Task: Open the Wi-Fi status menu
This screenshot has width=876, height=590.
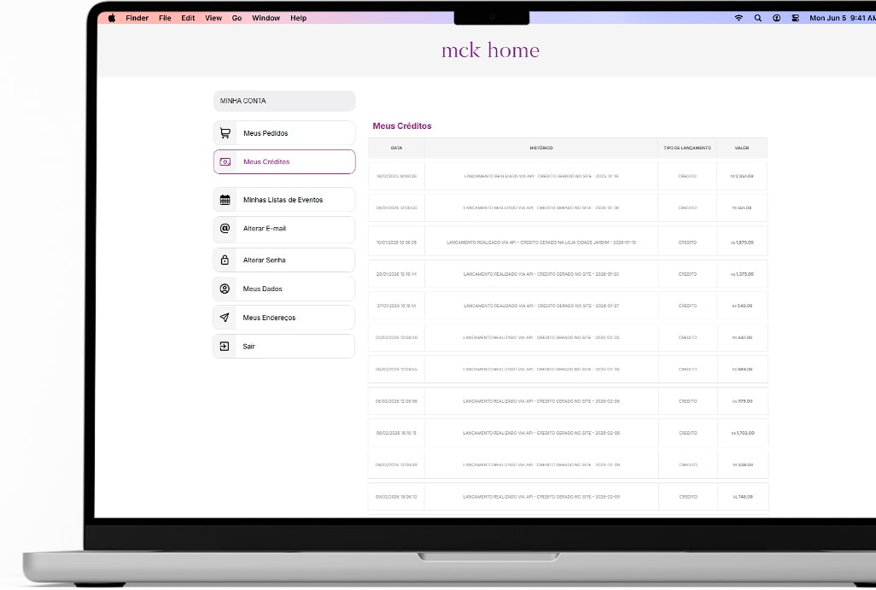Action: pyautogui.click(x=739, y=18)
